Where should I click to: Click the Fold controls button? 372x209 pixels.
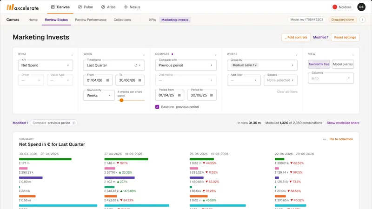(x=296, y=37)
